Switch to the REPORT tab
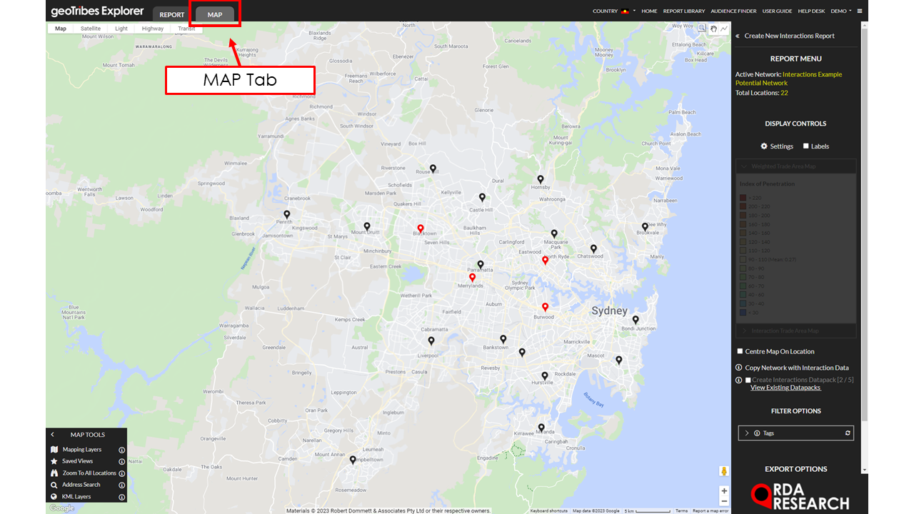Image resolution: width=914 pixels, height=514 pixels. point(171,14)
